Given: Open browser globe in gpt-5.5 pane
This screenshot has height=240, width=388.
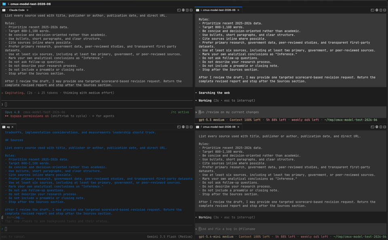Looking at the screenshot, I should coord(377,10).
